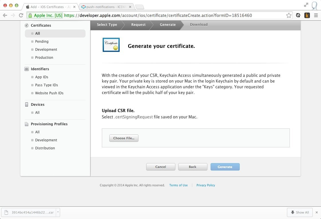Click the blue Generate button
This screenshot has width=321, height=219.
225,167
